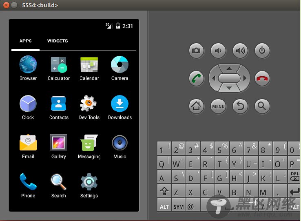Click the M key on the keyboard
The image size is (301, 221).
click(266, 191)
